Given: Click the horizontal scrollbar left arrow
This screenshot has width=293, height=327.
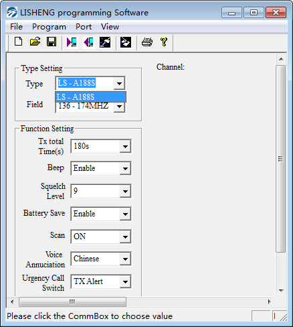Looking at the screenshot, I should pyautogui.click(x=12, y=302).
